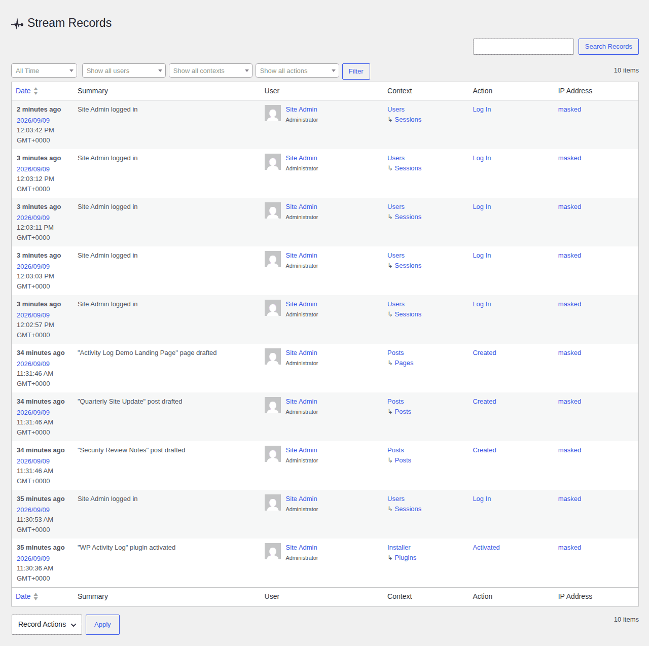
Task: Sort records using the top Date column header
Action: click(27, 91)
